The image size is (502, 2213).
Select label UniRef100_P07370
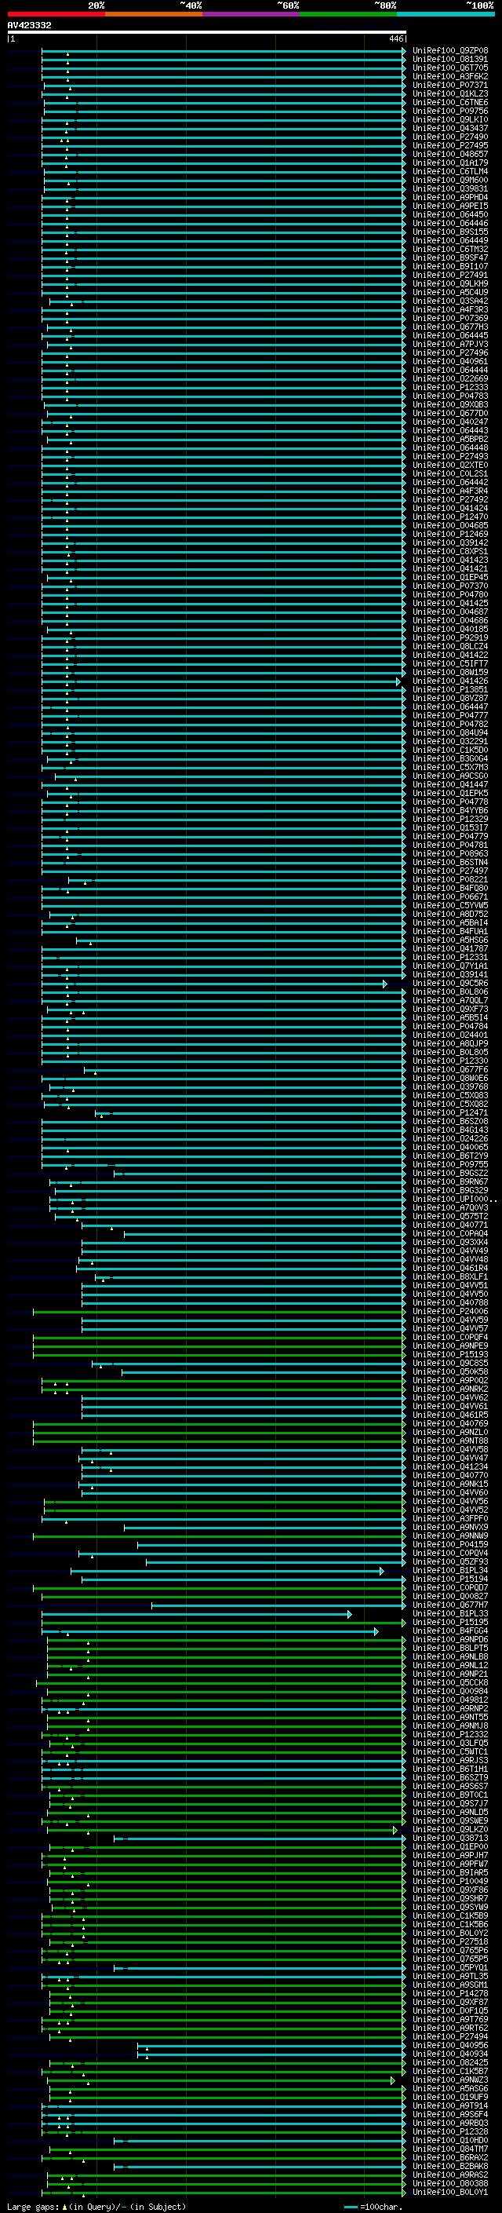(449, 586)
